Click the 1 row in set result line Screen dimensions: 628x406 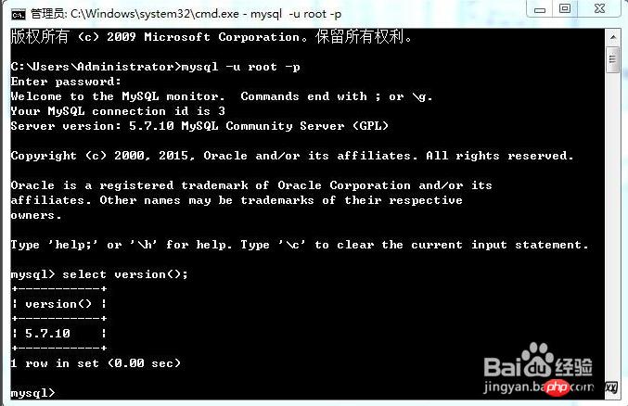point(96,363)
